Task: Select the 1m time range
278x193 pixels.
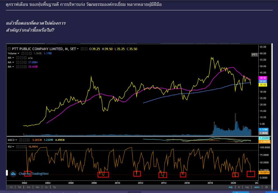Action: [28, 187]
